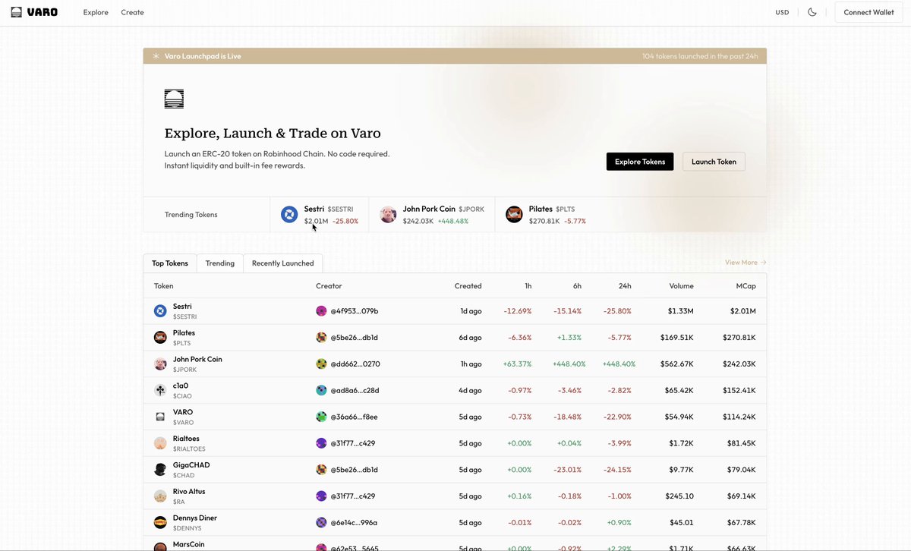Screen dimensions: 911x551
Task: Click the Explore Tokens button
Action: [639, 162]
